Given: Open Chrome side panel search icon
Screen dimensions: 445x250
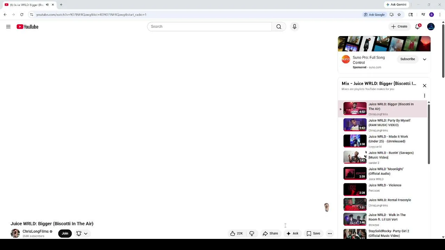Looking at the screenshot, I should pyautogui.click(x=411, y=15).
